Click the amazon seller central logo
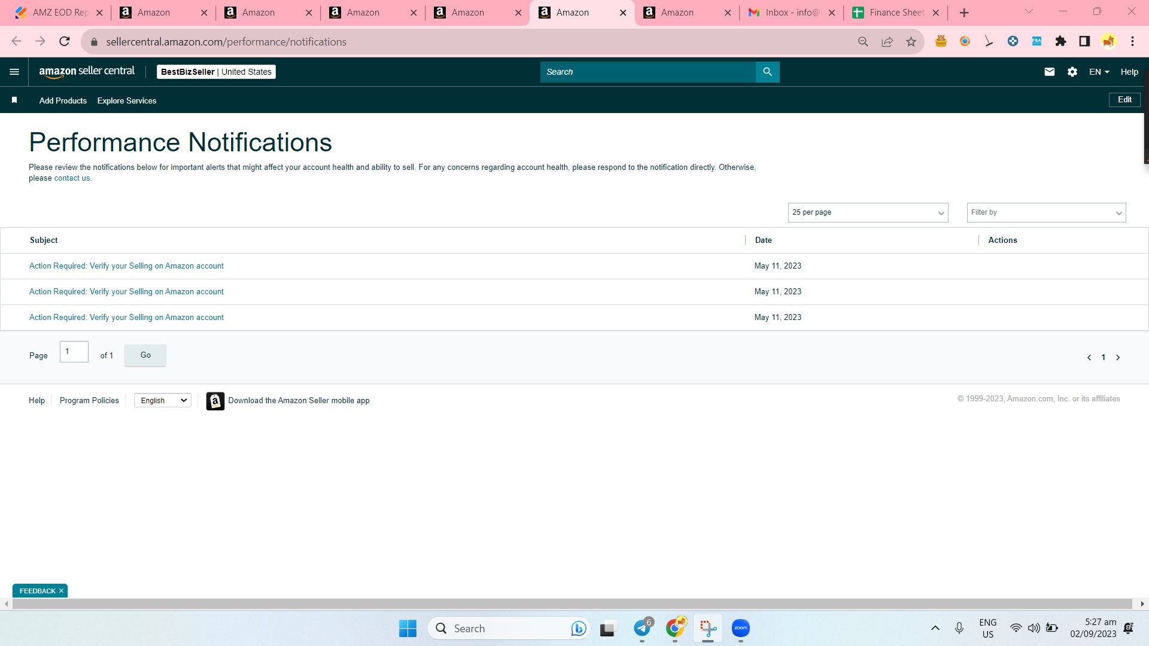Screen dimensions: 1149x646 [x=87, y=72]
